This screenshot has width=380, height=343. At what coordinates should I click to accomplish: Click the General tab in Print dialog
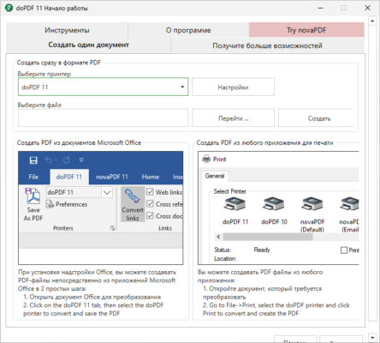pyautogui.click(x=215, y=176)
